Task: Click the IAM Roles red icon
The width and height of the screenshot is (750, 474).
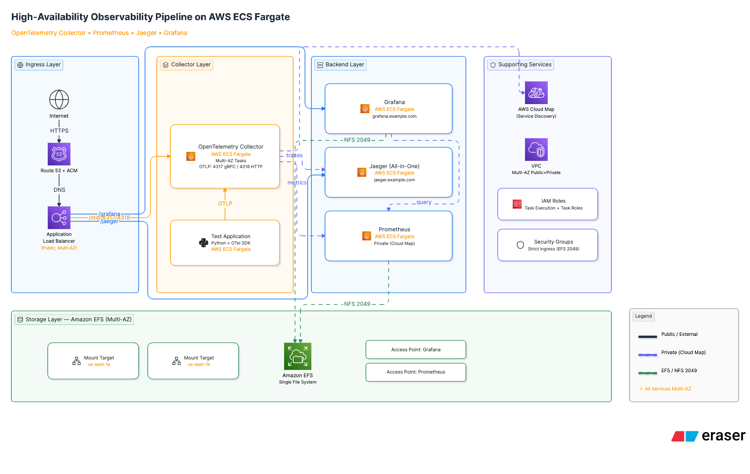Action: click(517, 204)
